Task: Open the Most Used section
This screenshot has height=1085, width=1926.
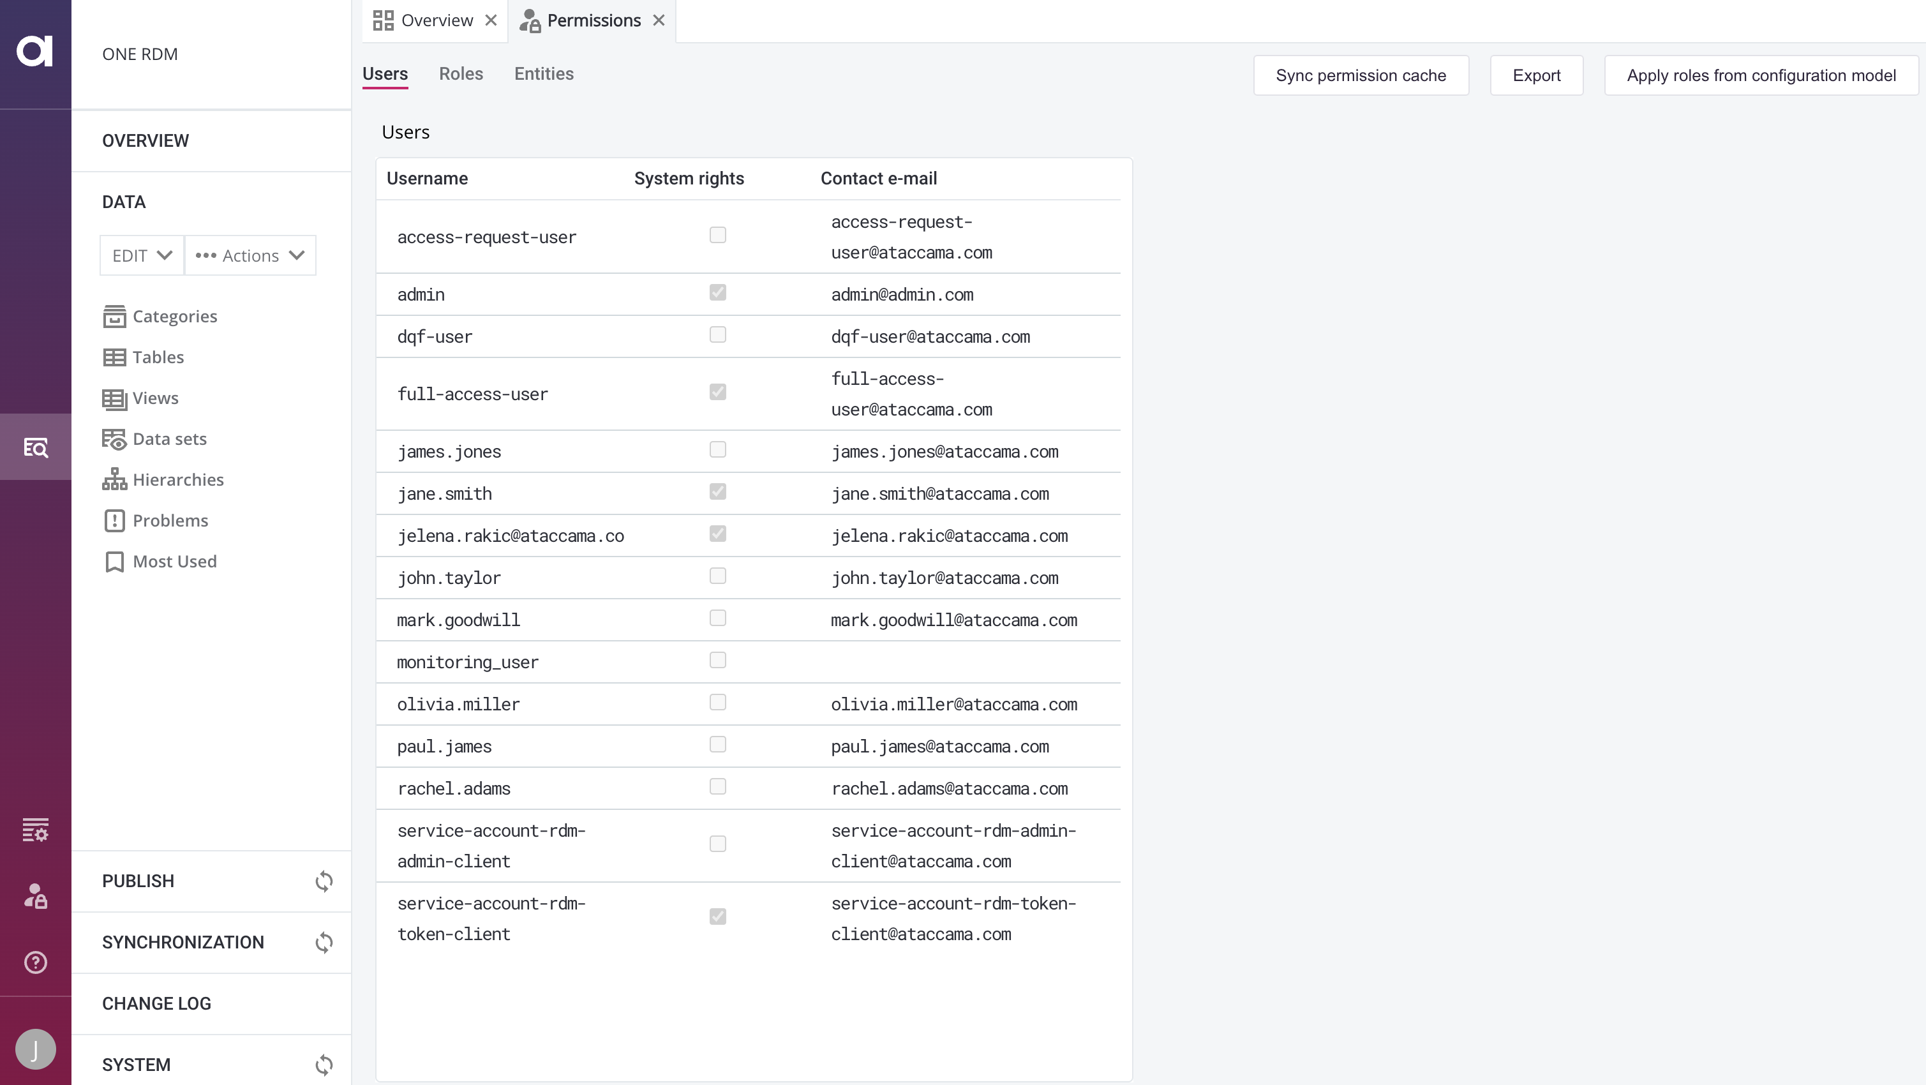Action: click(174, 561)
